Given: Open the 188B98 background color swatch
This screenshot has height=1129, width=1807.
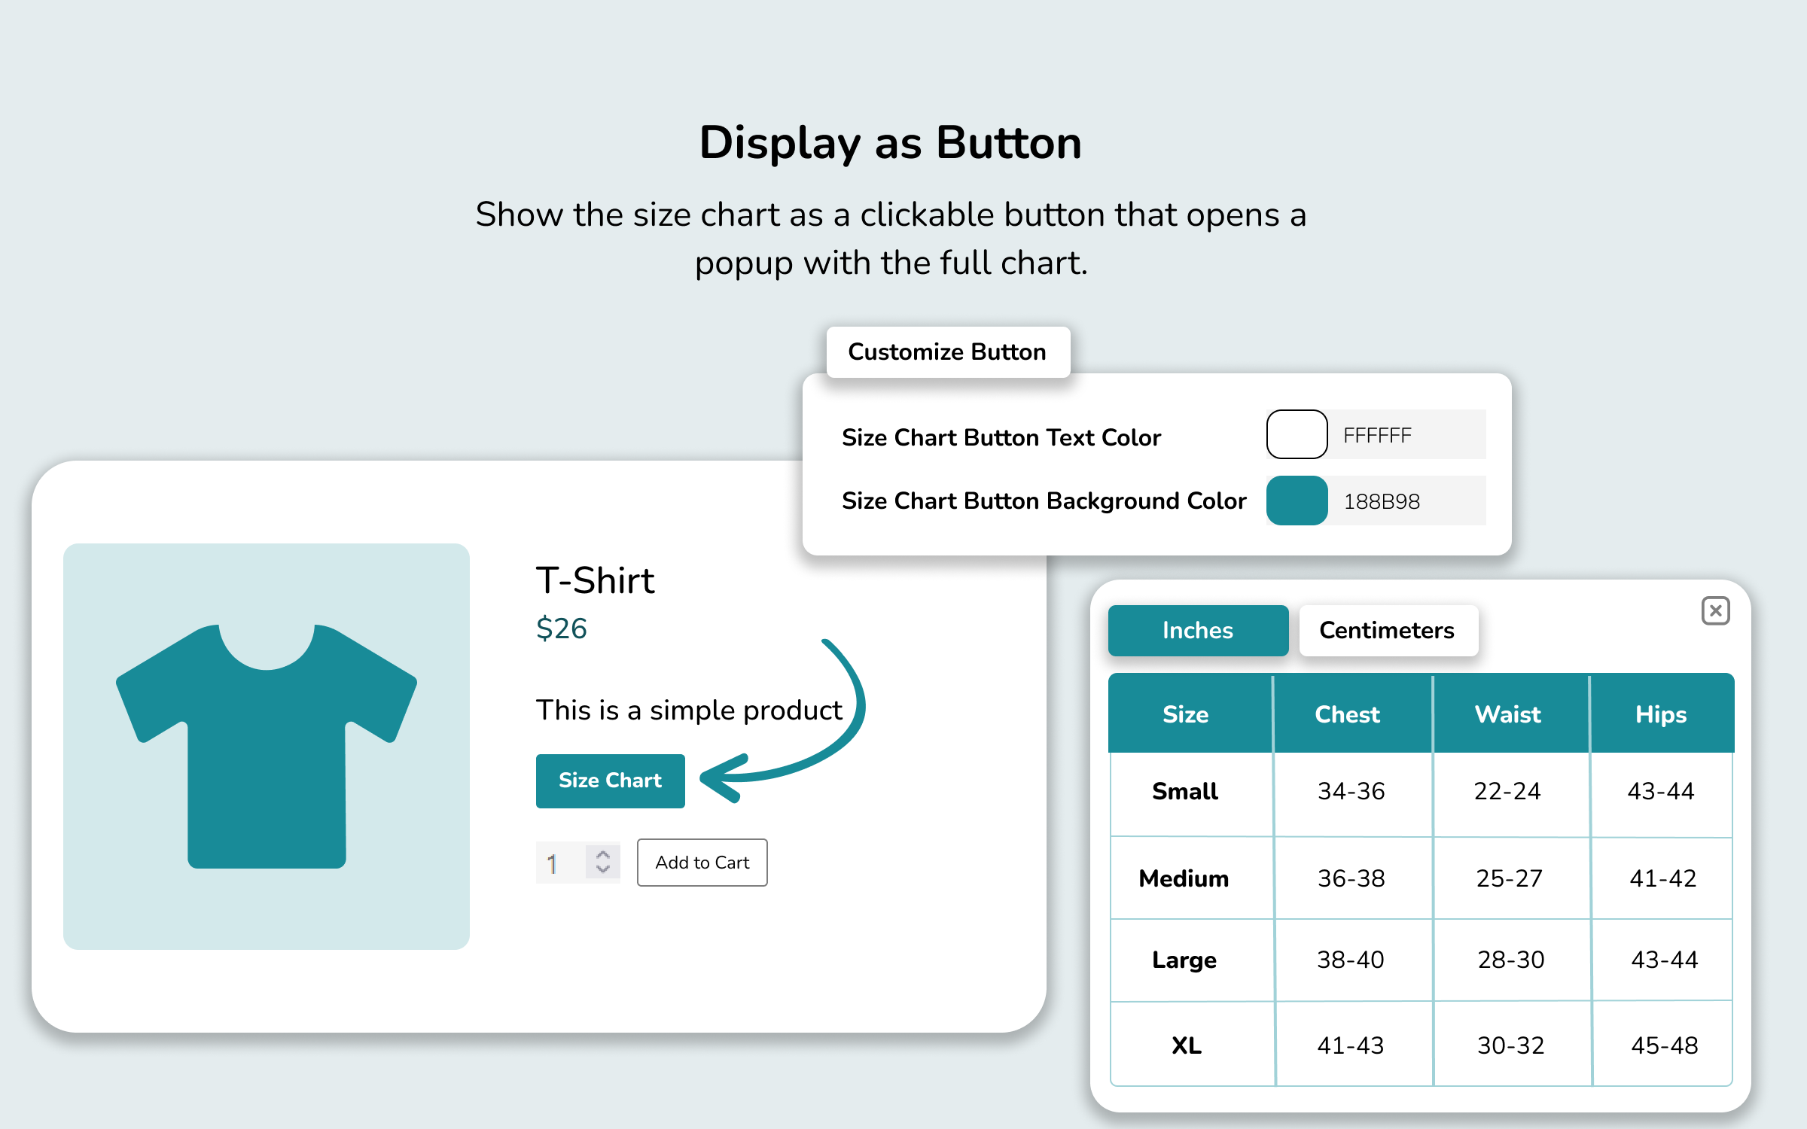Looking at the screenshot, I should 1296,500.
